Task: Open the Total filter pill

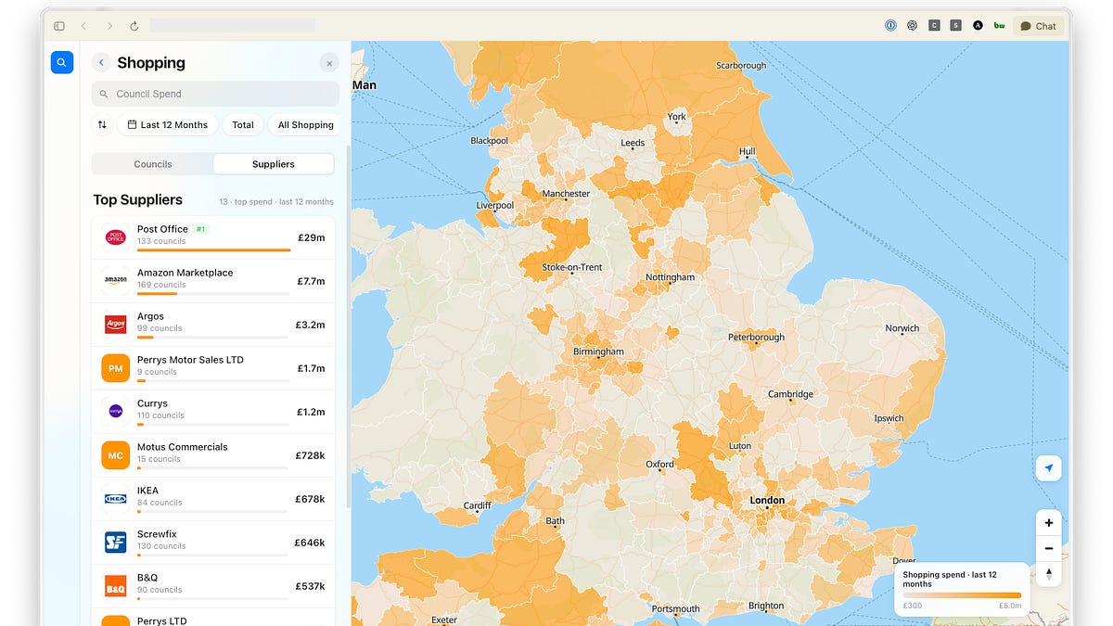Action: [243, 125]
